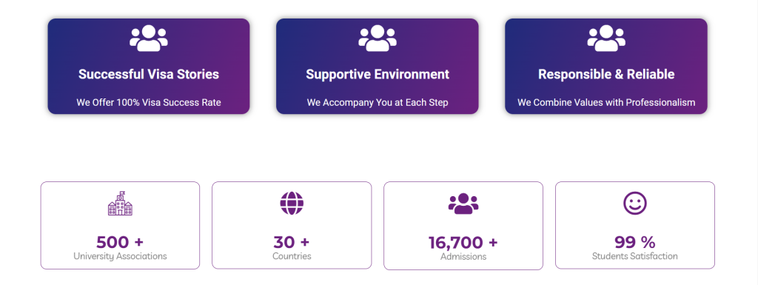This screenshot has width=758, height=285.
Task: Click the 16,700 + admissions counter
Action: pyautogui.click(x=463, y=243)
